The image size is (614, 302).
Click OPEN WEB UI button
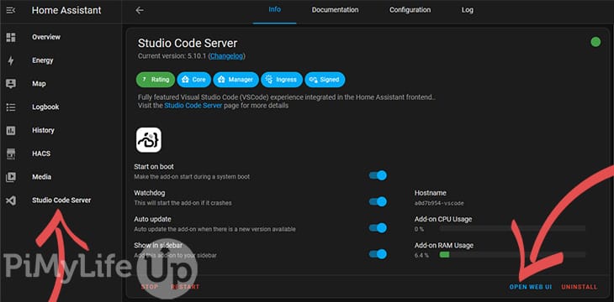[531, 287]
